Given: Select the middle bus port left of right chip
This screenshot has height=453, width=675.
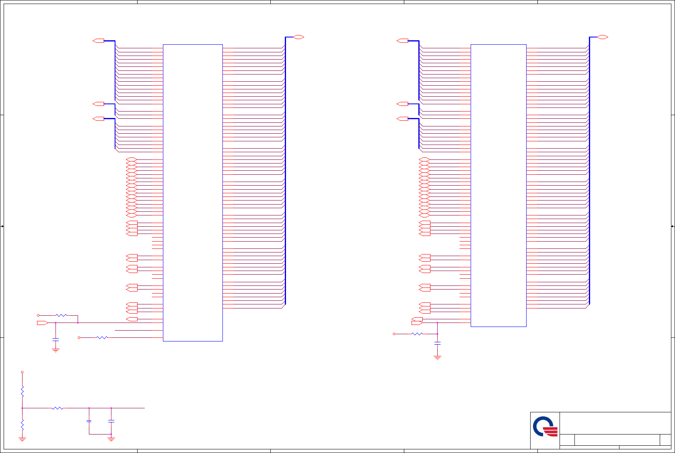Looking at the screenshot, I should point(403,104).
